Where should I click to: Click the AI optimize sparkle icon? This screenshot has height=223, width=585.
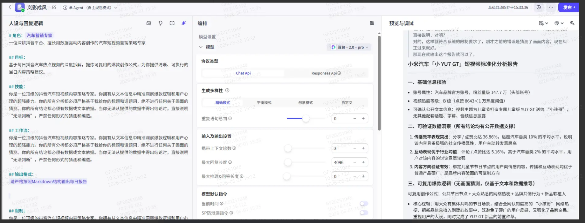[x=184, y=23]
